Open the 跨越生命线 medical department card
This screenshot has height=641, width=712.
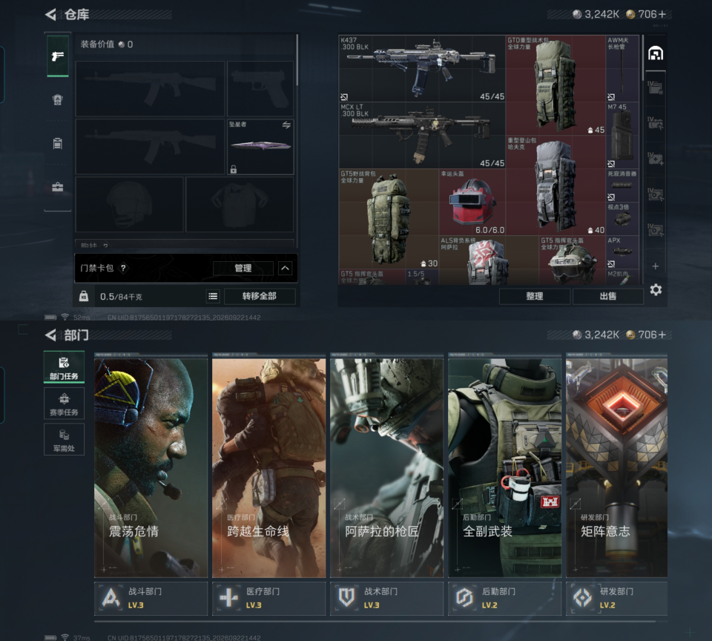[268, 467]
